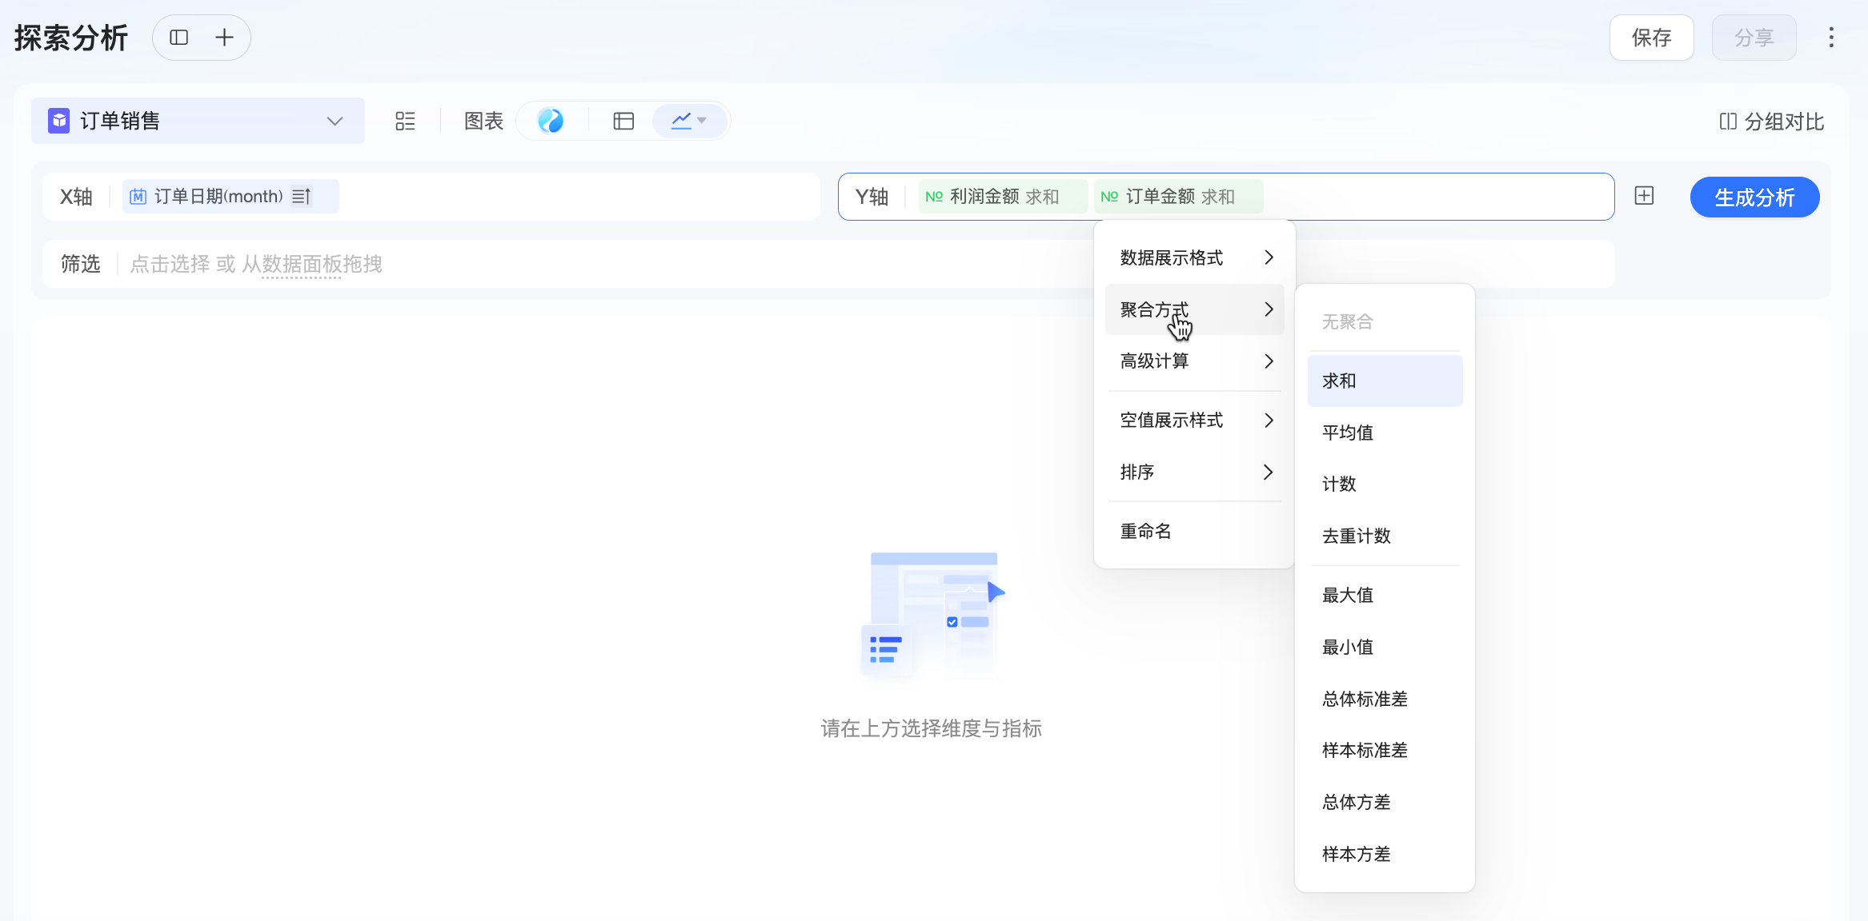Click the add axis plus-square icon
This screenshot has width=1868, height=921.
(1644, 196)
